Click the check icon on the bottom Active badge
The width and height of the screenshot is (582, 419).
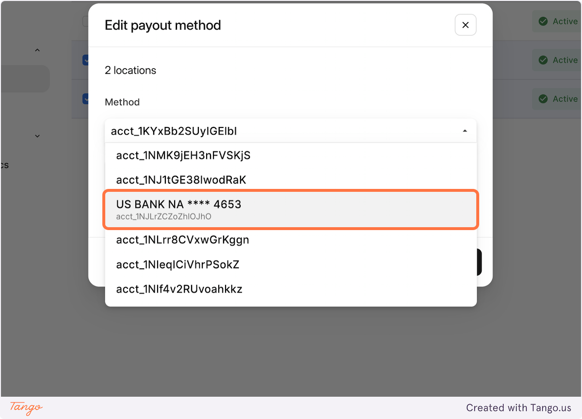point(543,99)
